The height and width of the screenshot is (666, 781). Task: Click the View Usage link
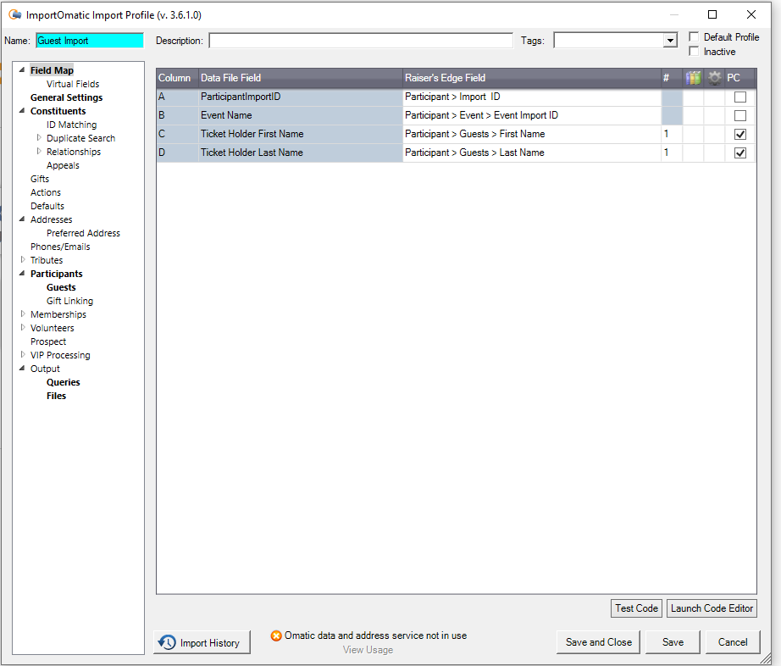coord(368,649)
